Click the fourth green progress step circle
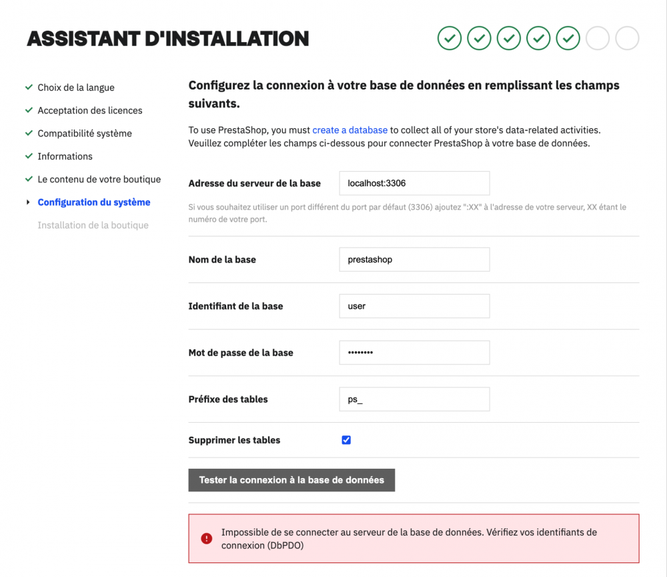This screenshot has width=667, height=577. [x=538, y=38]
